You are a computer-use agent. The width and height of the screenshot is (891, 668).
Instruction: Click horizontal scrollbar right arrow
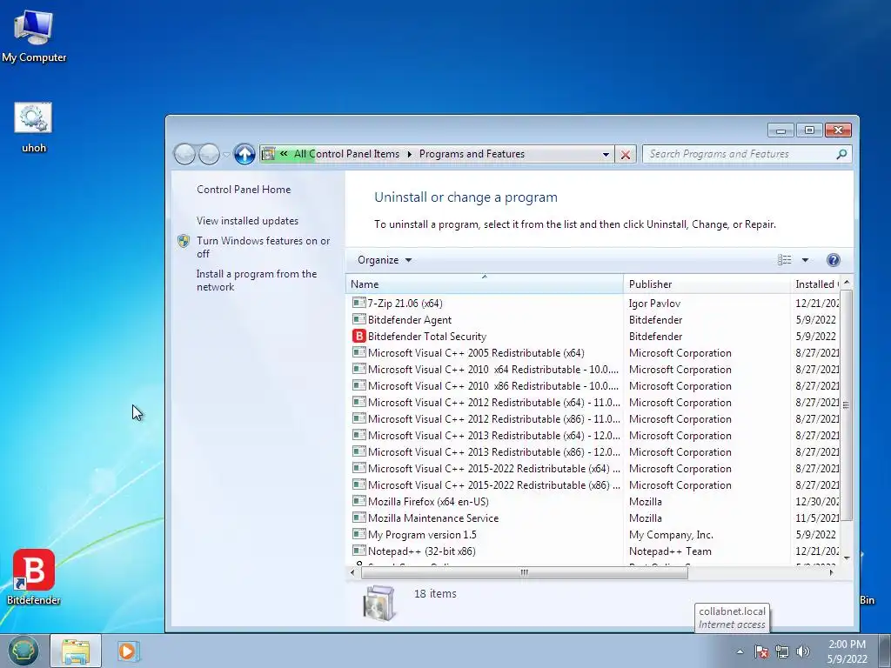click(x=831, y=572)
